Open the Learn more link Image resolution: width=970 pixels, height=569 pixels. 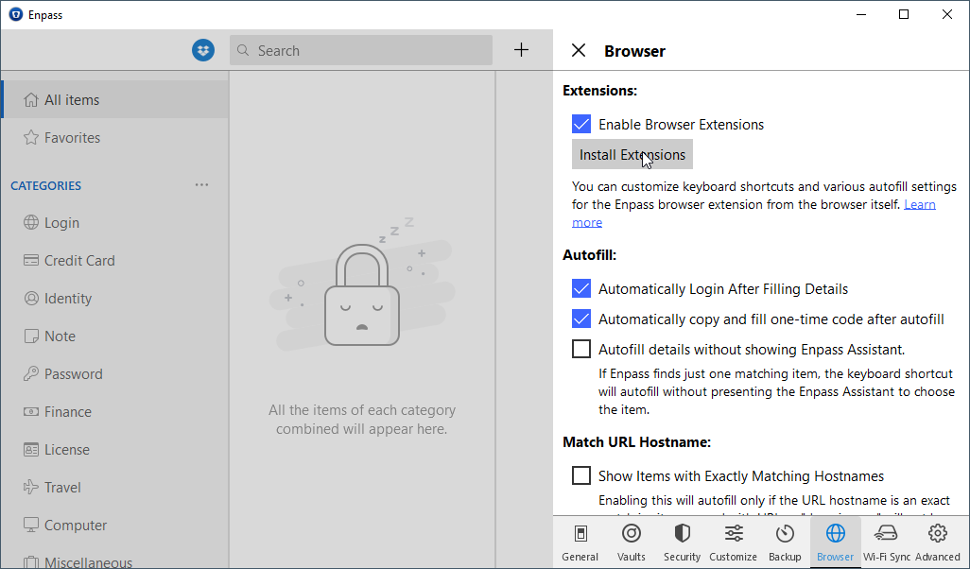point(919,204)
